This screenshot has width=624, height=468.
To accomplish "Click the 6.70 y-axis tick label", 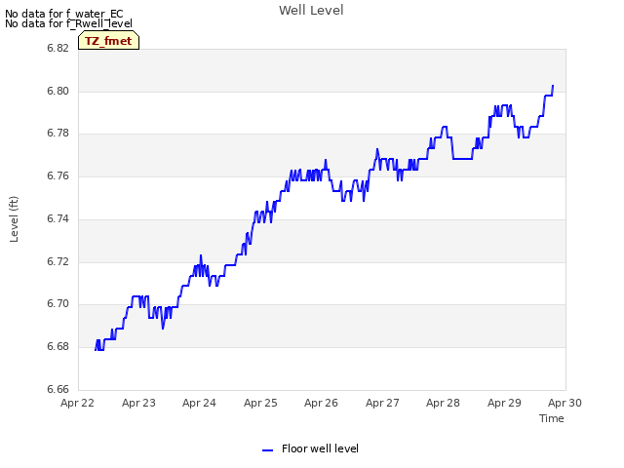I will 58,303.
